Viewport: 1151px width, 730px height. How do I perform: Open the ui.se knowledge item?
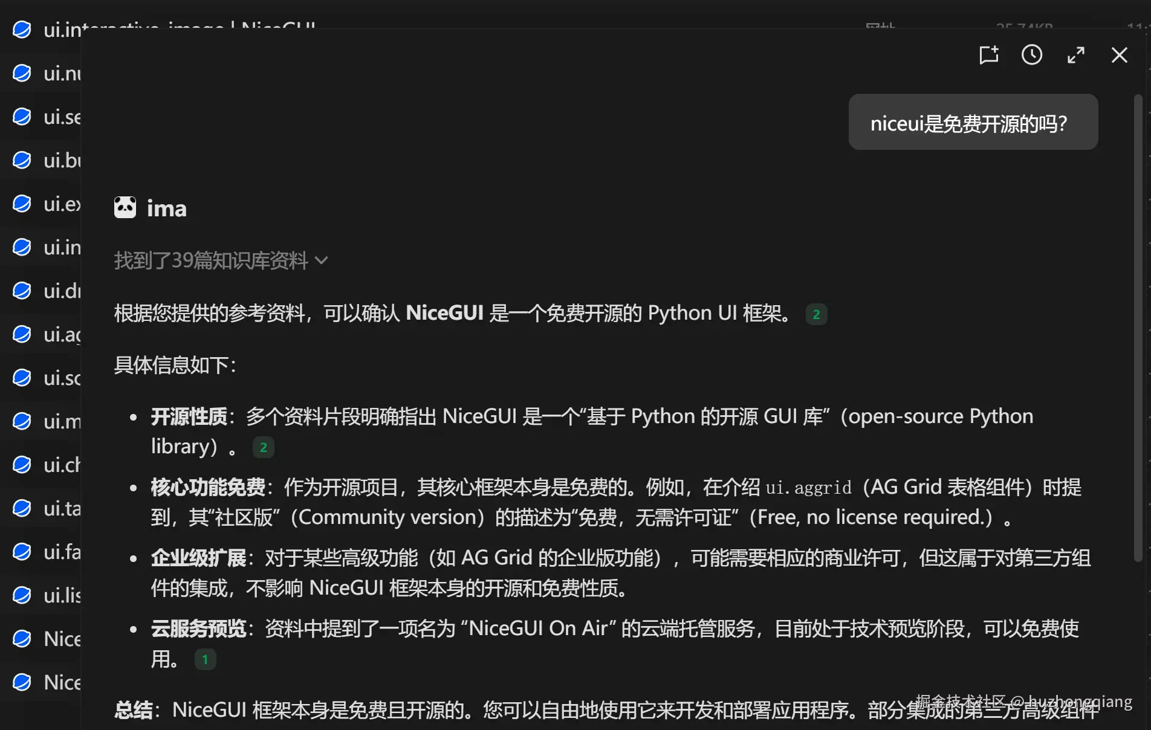[x=63, y=117]
